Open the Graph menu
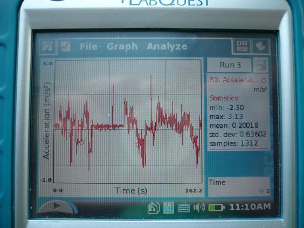Screen dimensions: 304x228 (122, 47)
